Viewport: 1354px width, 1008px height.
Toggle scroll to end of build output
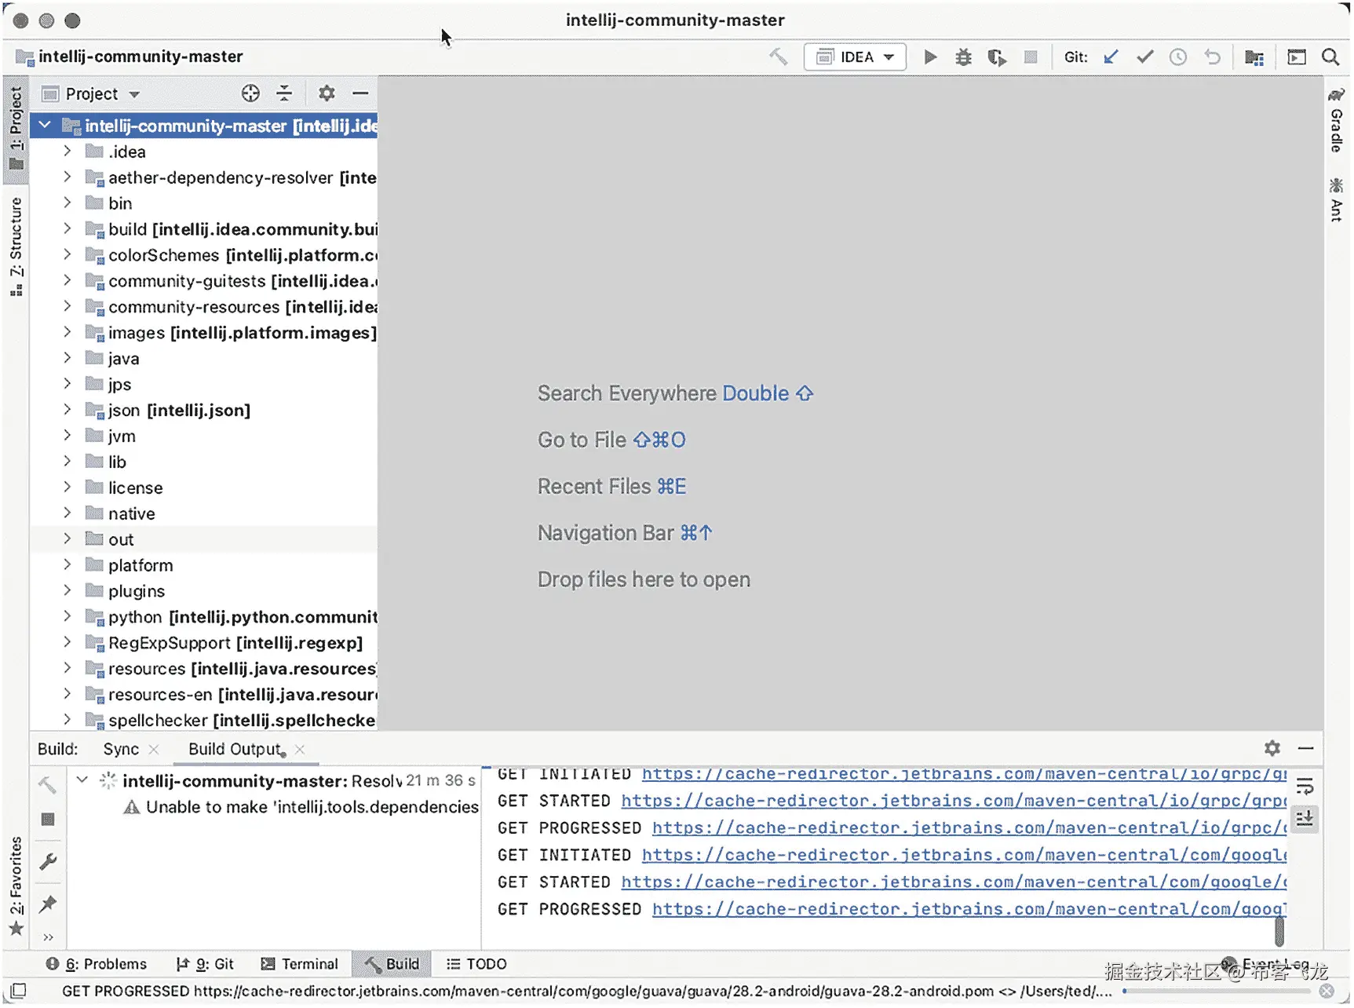point(1305,819)
